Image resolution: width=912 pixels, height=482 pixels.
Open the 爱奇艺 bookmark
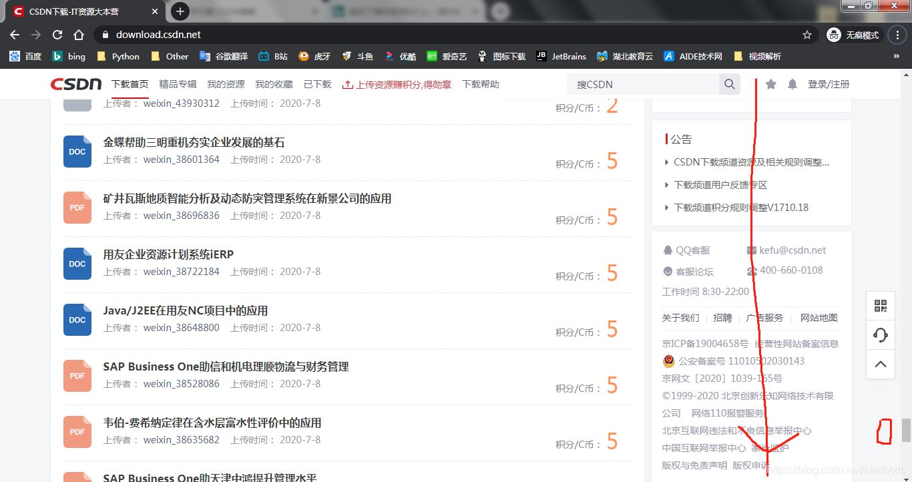[x=447, y=57]
